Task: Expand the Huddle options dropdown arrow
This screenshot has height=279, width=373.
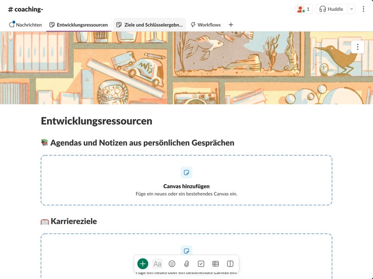Action: click(x=352, y=9)
